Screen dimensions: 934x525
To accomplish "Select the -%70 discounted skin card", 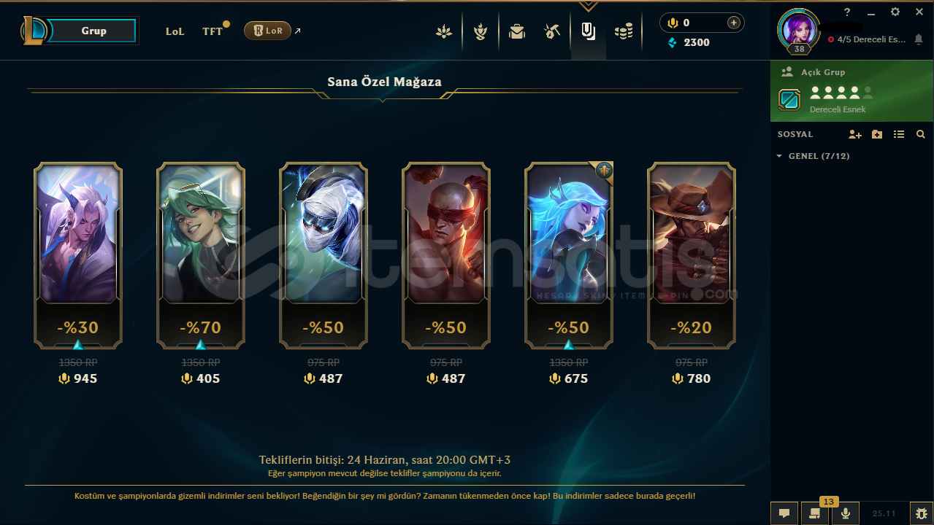I will click(201, 255).
